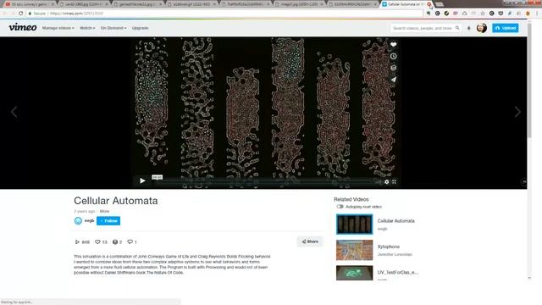Open Chrome menu three dots
This screenshot has width=542, height=305.
tap(537, 14)
